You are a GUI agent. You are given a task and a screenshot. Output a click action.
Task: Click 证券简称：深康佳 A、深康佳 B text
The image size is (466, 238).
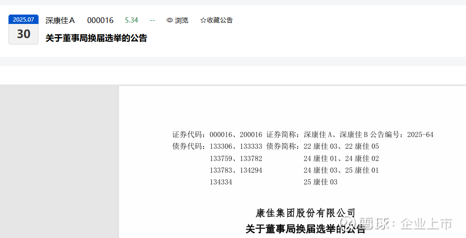pos(317,135)
